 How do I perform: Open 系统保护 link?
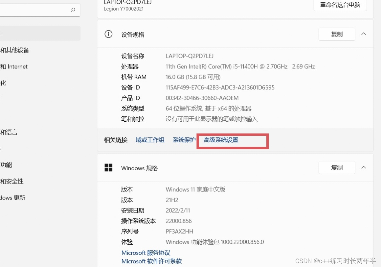pyautogui.click(x=184, y=140)
